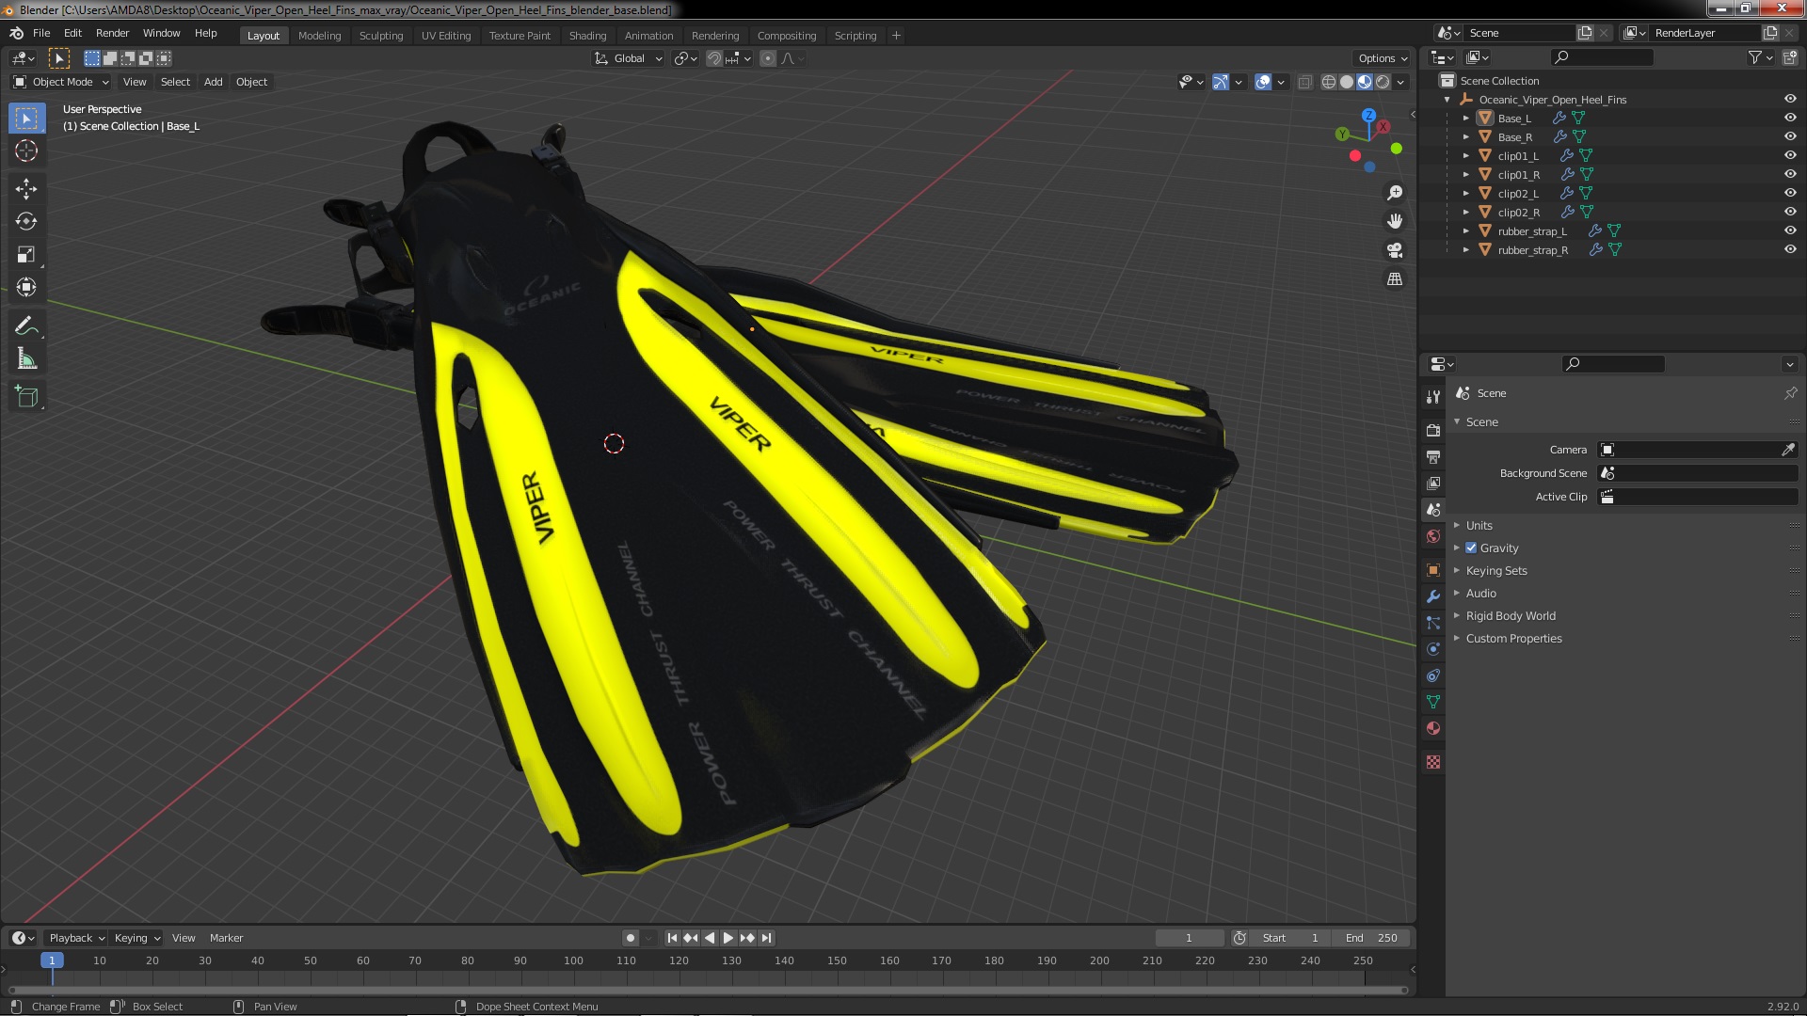Open the Physics properties tab
The image size is (1807, 1016).
(x=1433, y=649)
